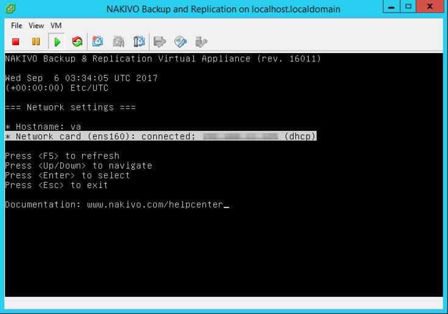Suspend the VM with the pause icon
The image size is (448, 314).
36,42
